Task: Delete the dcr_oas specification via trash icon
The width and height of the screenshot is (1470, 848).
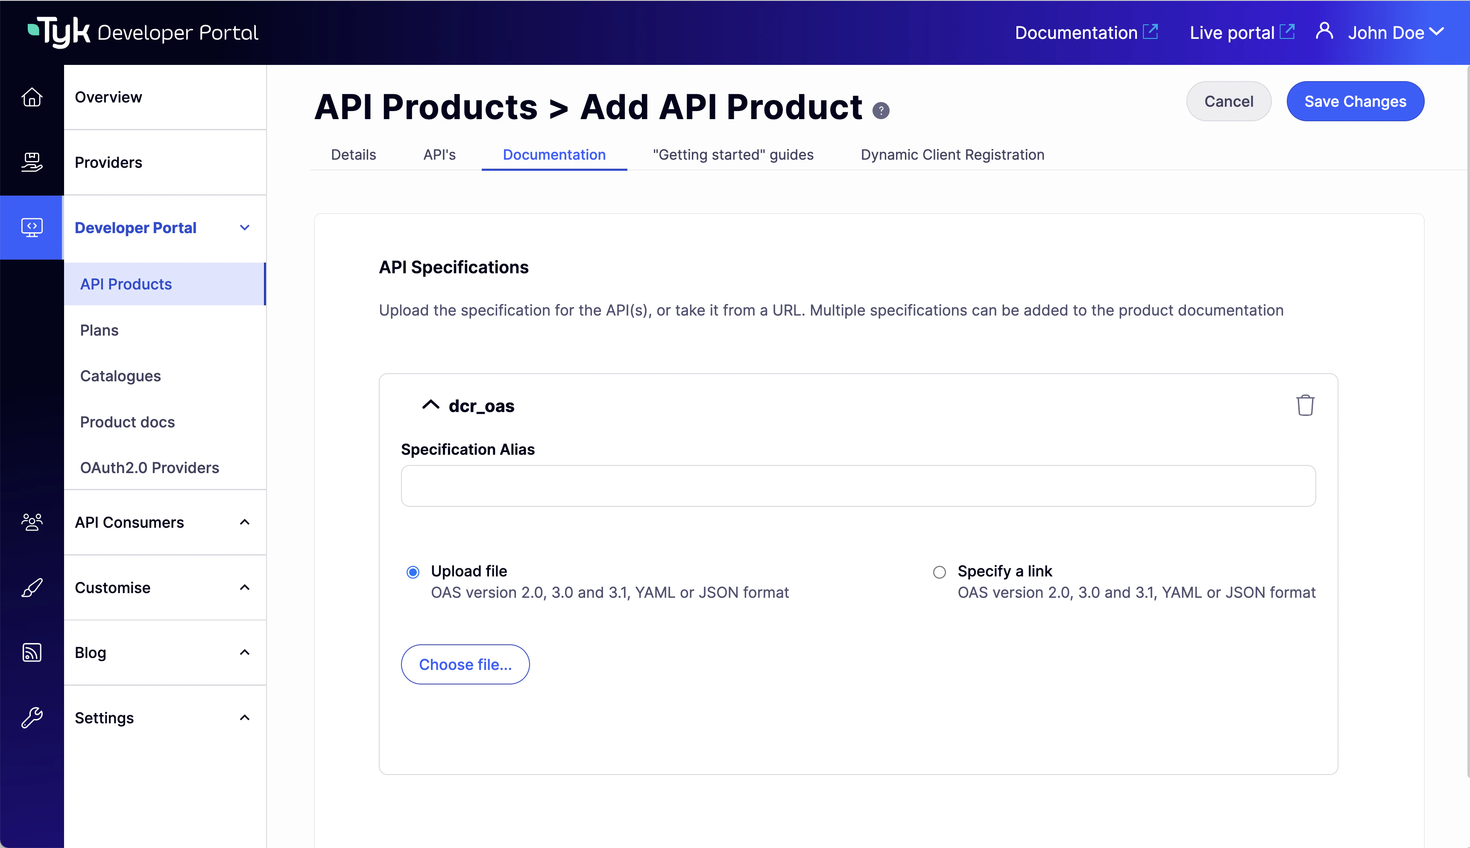Action: 1305,405
